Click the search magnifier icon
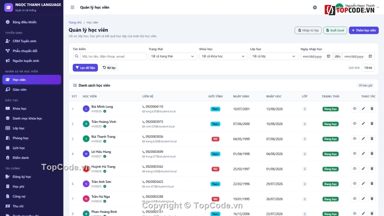This screenshot has height=216, width=384. pyautogui.click(x=76, y=56)
